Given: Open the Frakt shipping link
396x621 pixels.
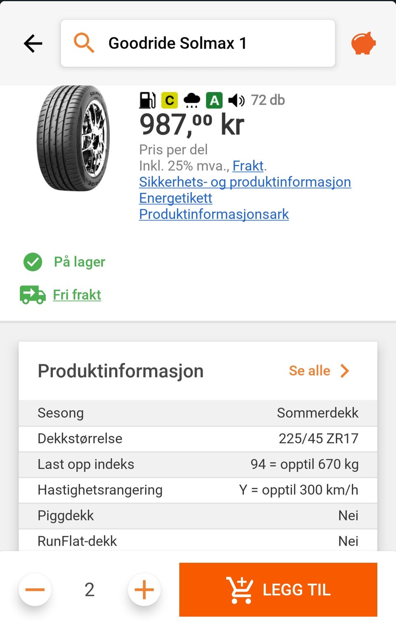Looking at the screenshot, I should 248,166.
